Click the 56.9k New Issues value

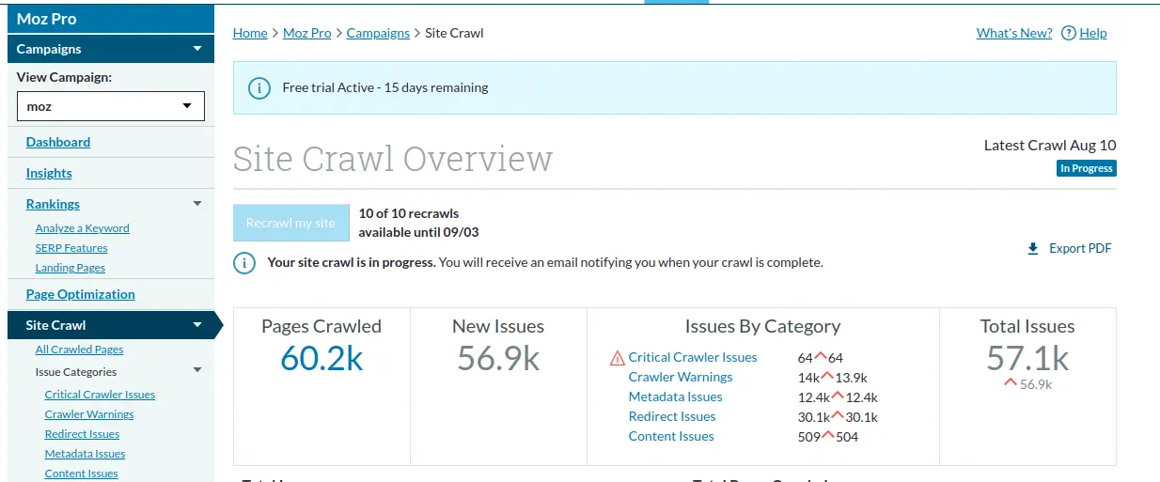coord(498,358)
